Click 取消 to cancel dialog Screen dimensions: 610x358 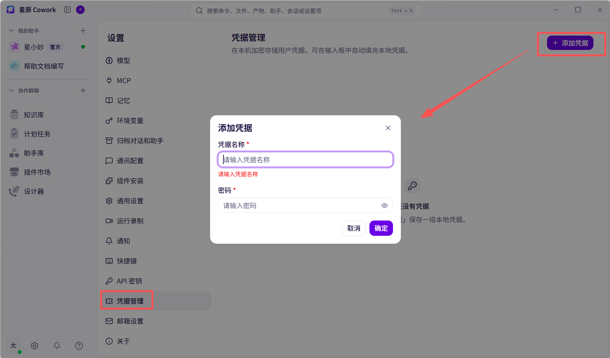[354, 228]
